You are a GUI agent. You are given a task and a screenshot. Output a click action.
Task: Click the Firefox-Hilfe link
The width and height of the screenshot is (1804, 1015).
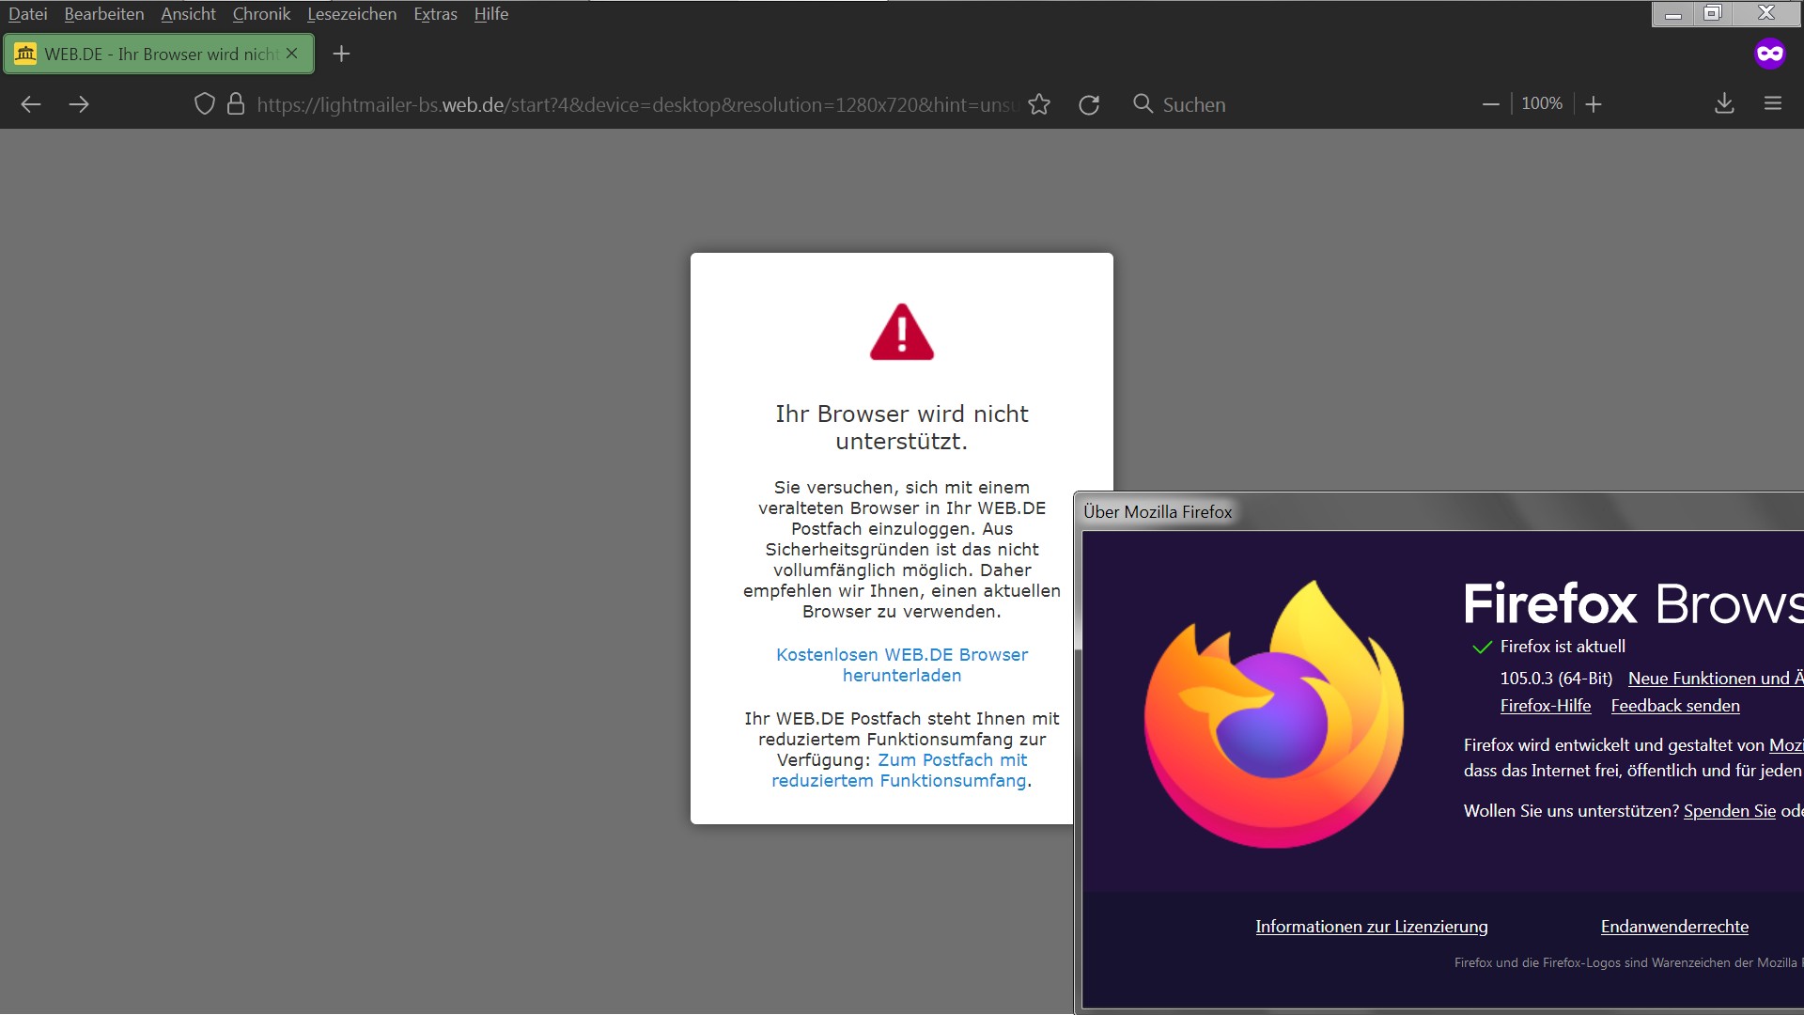(1545, 706)
